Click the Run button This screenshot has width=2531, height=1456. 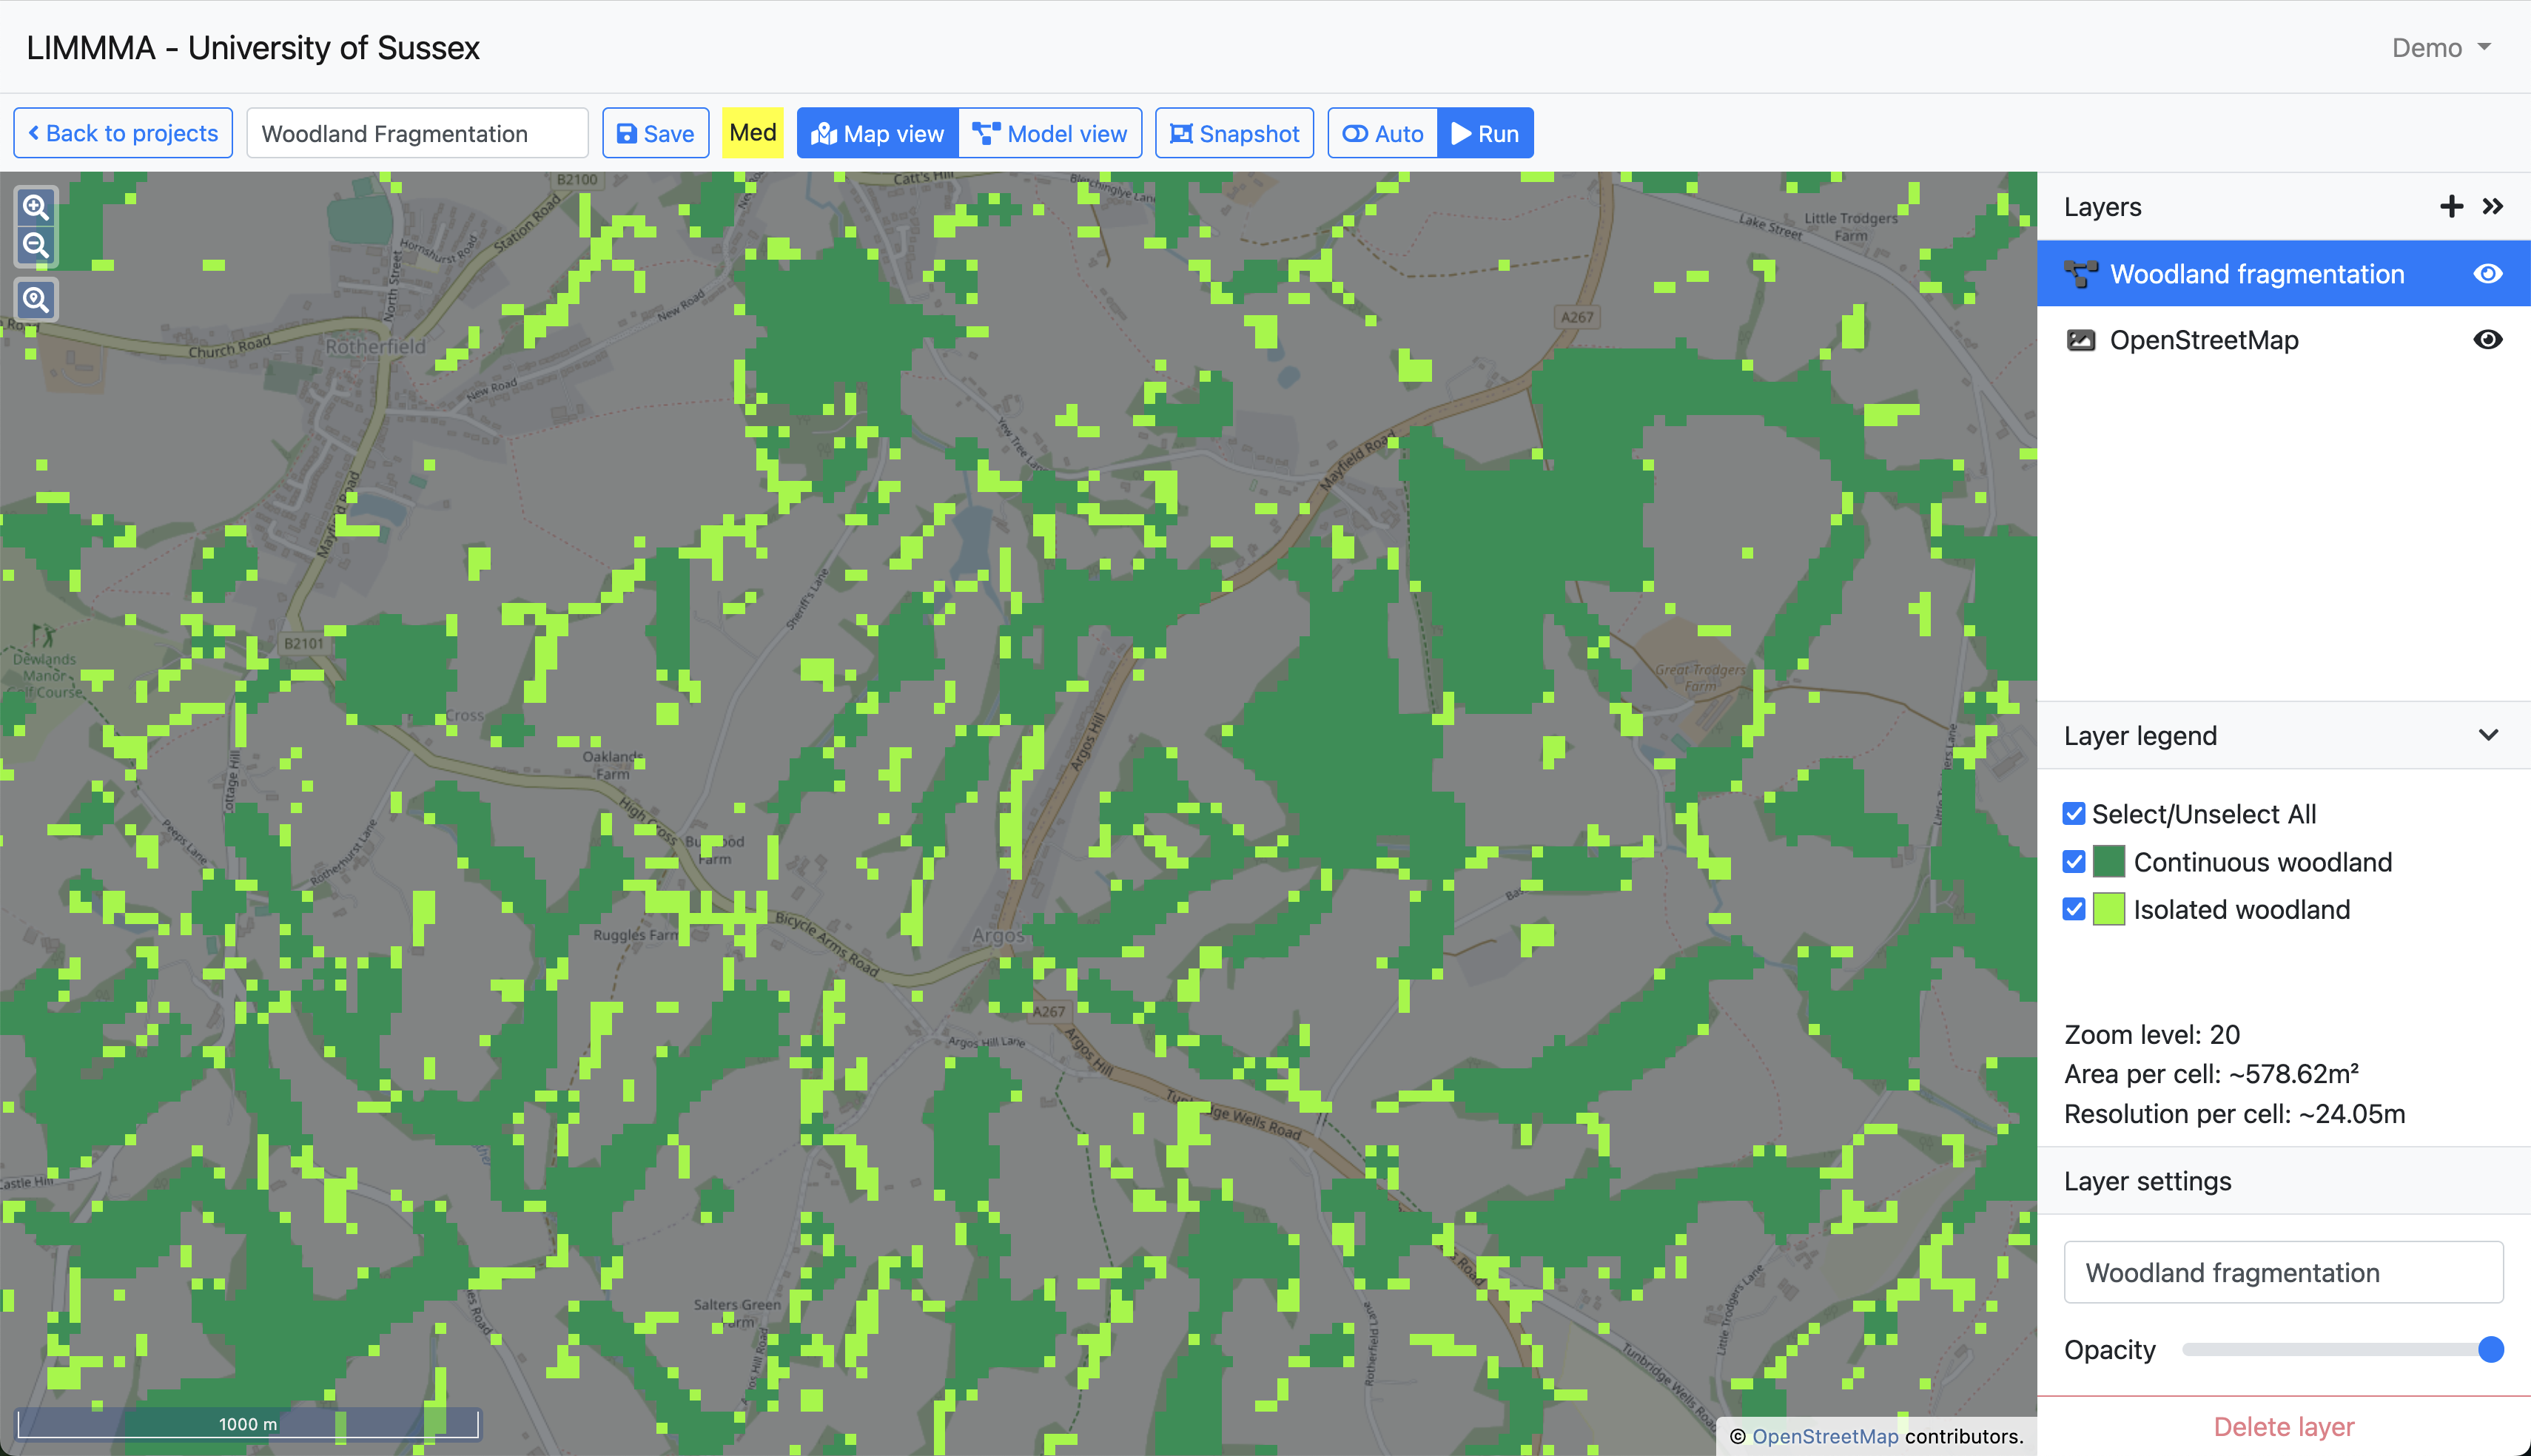coord(1485,133)
